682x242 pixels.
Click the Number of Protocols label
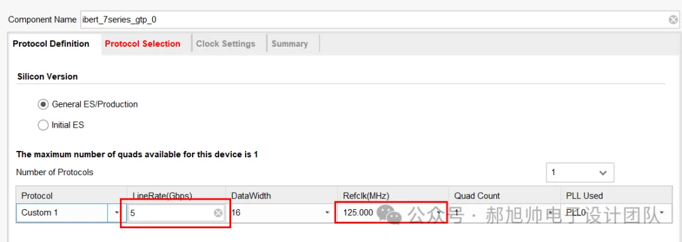55,172
